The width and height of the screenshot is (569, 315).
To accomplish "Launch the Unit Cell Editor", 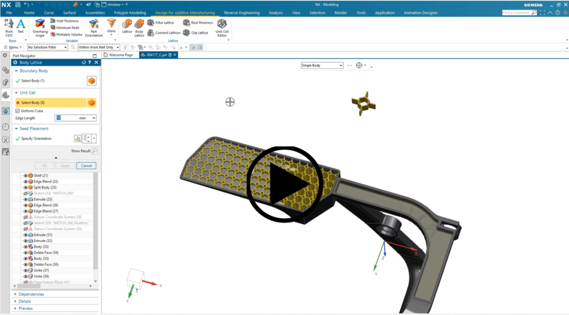I will click(x=222, y=27).
